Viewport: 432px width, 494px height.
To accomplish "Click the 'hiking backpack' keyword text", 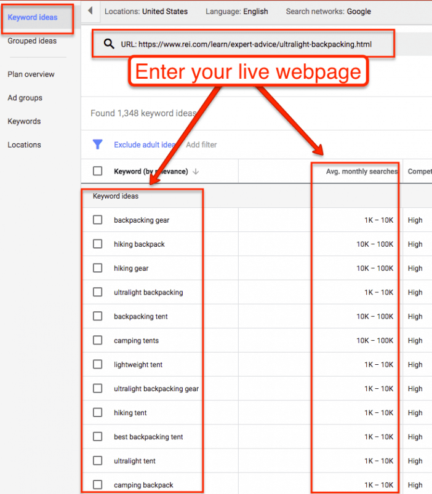I will (x=139, y=244).
